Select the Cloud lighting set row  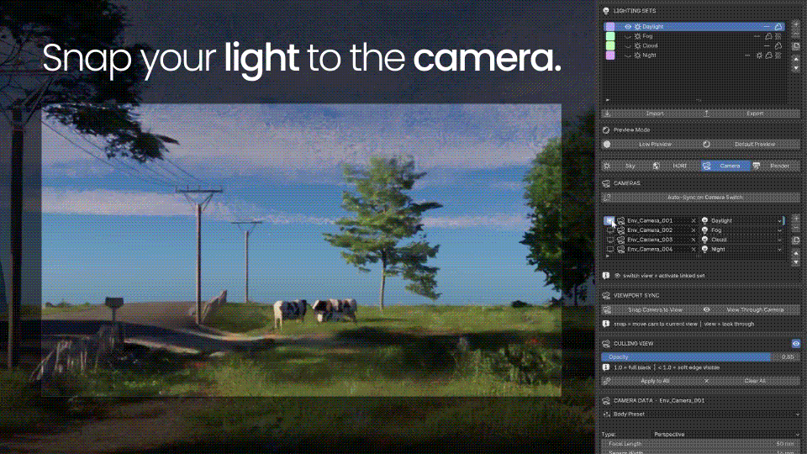[694, 45]
